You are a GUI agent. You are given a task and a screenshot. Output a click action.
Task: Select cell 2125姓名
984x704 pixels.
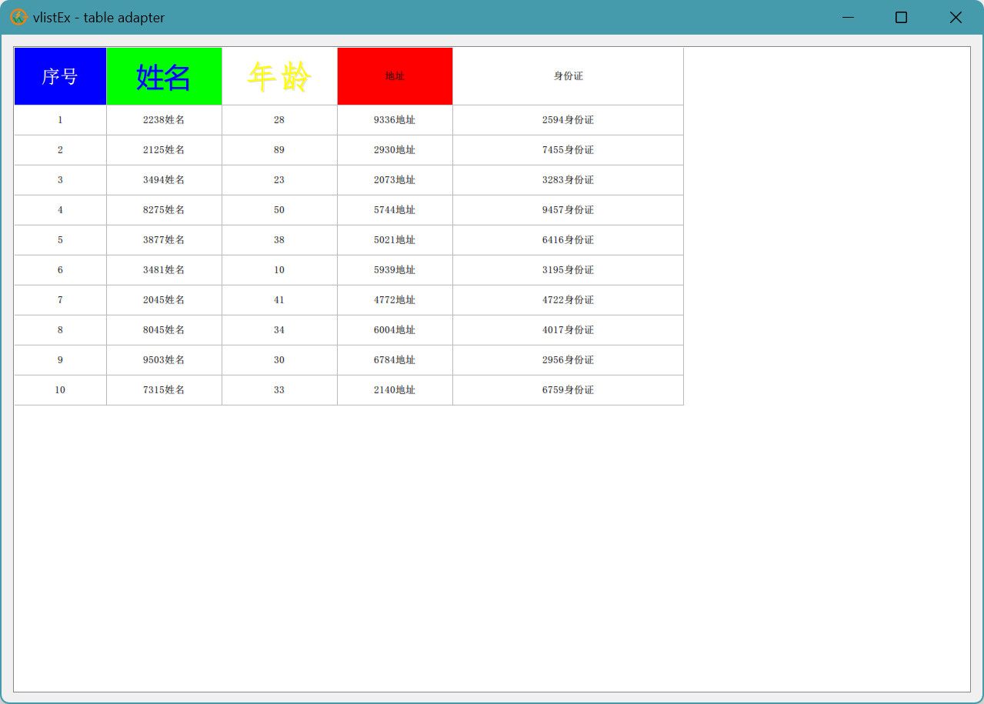pos(164,150)
